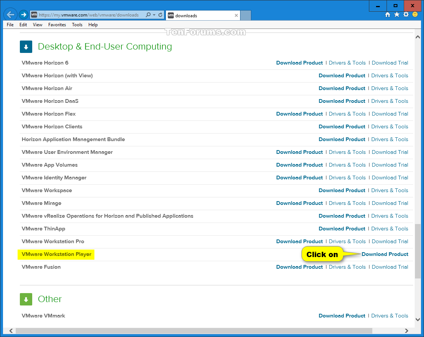This screenshot has height=337, width=424.
Task: Click the vertical scrollbar up arrow
Action: 418,37
